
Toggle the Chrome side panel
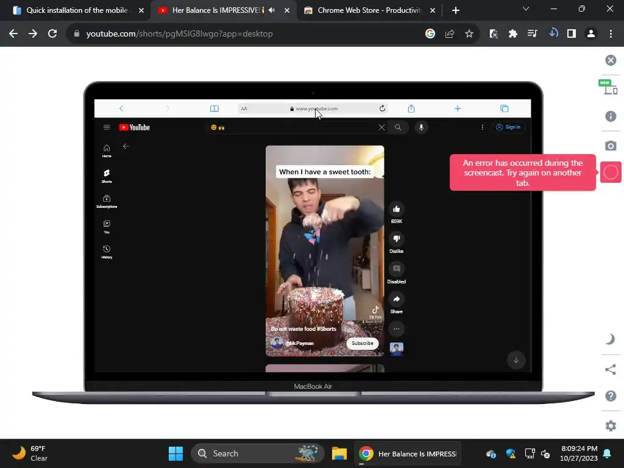(572, 34)
